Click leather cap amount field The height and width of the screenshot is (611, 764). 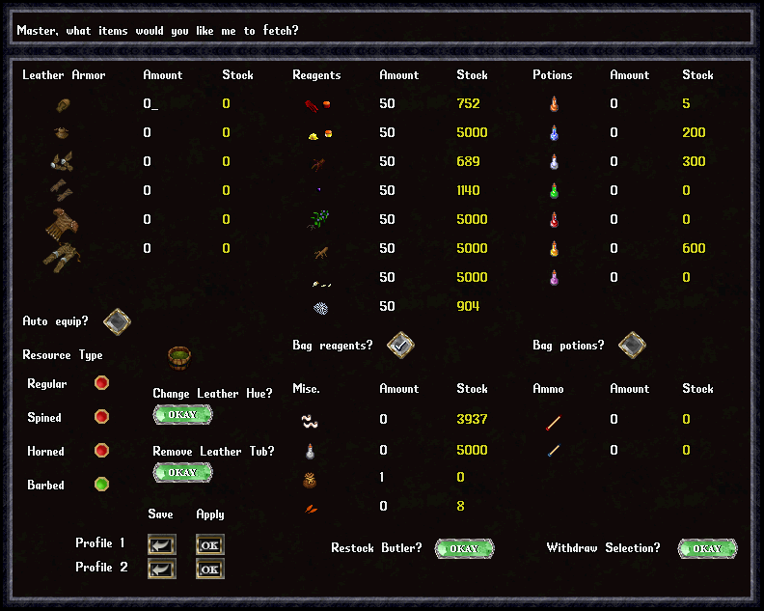pos(150,104)
